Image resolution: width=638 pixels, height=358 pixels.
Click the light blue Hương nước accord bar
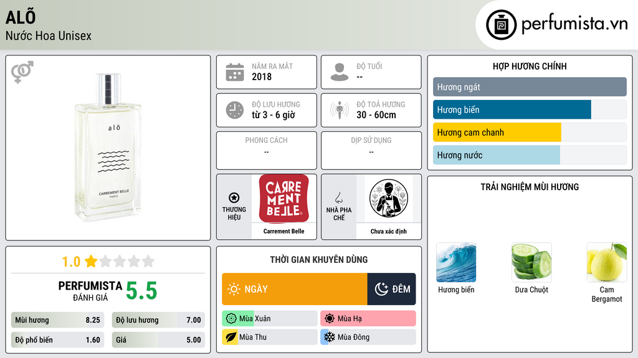click(x=497, y=155)
